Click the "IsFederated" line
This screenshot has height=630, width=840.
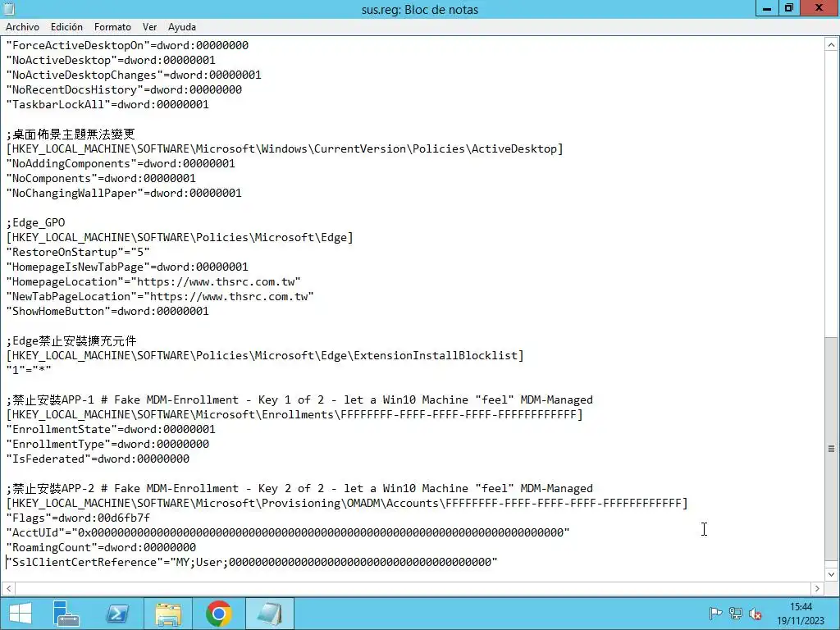98,459
